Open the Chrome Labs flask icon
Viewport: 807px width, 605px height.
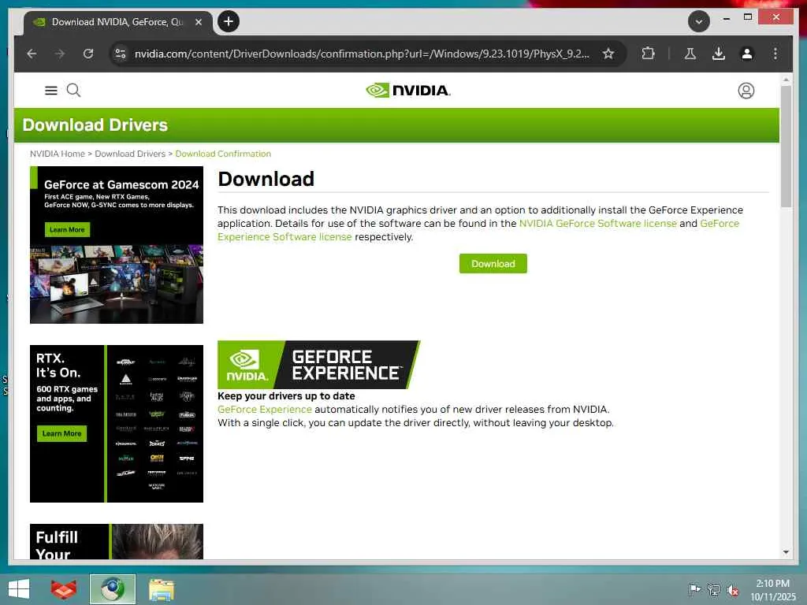pos(690,54)
